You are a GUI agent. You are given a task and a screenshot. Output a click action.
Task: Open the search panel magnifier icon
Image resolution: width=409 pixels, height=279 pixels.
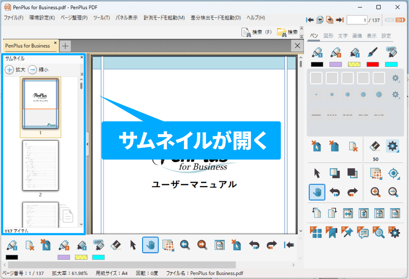point(378,232)
